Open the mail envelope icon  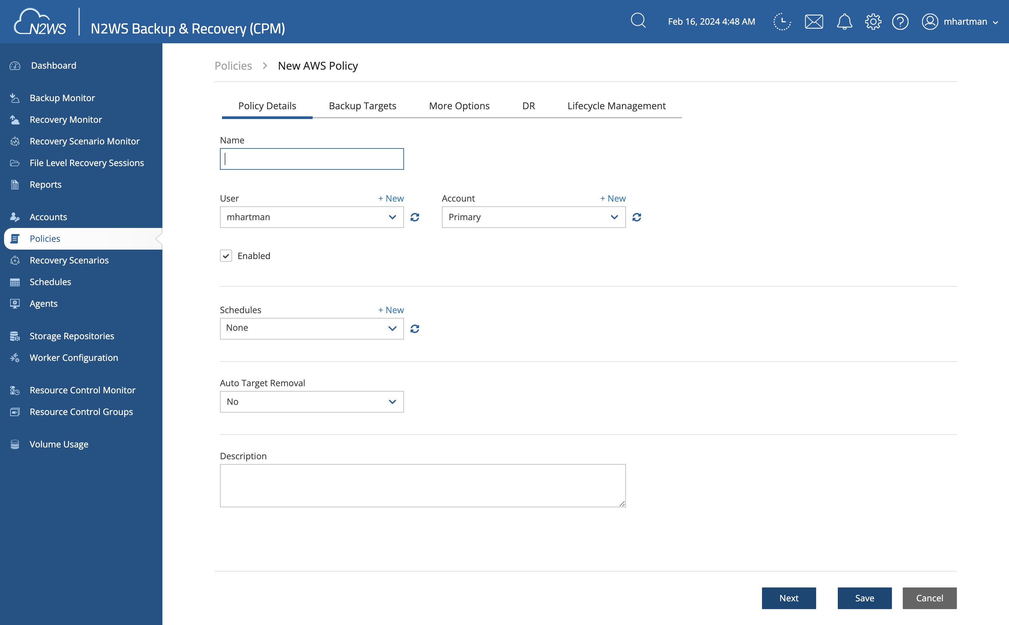coord(813,22)
